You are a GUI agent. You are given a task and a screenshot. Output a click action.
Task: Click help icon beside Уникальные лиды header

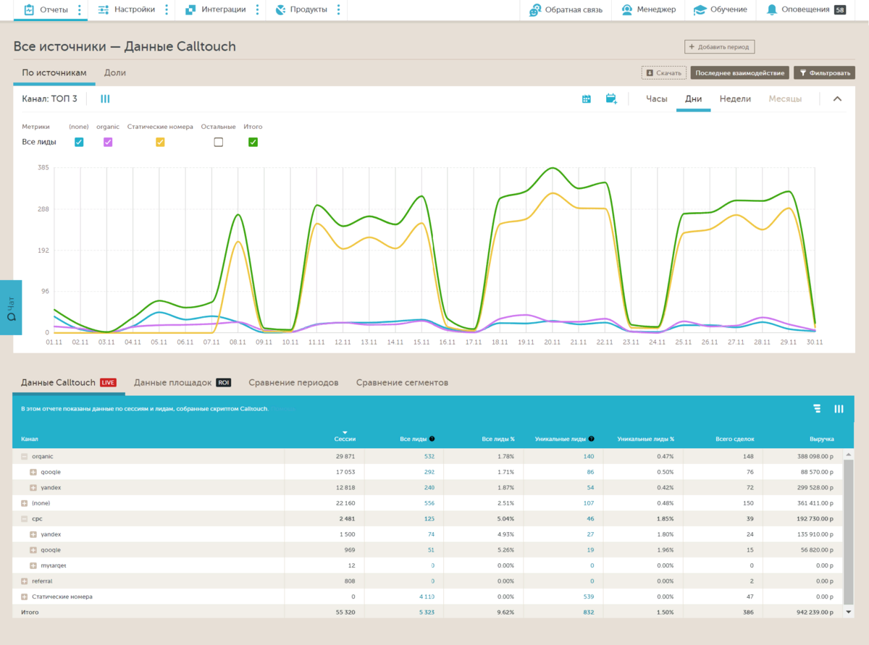(591, 439)
